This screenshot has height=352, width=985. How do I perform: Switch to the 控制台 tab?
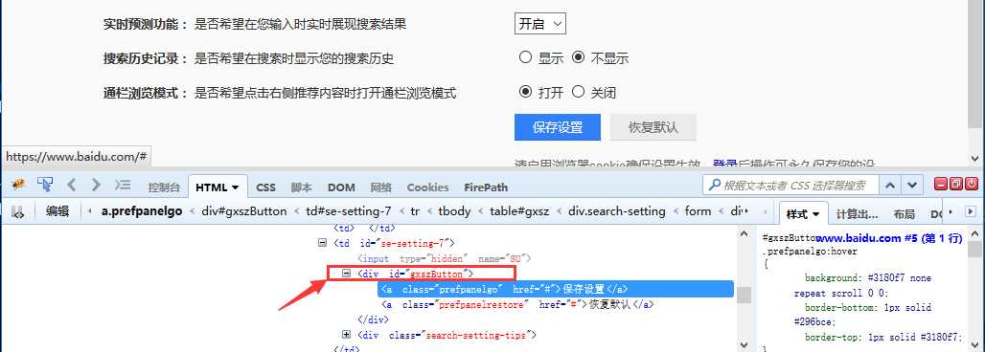point(164,187)
